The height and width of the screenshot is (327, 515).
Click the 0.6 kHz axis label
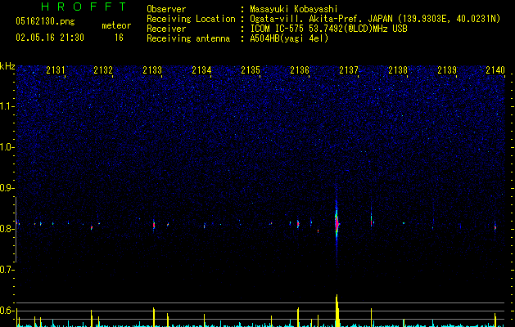pyautogui.click(x=7, y=311)
